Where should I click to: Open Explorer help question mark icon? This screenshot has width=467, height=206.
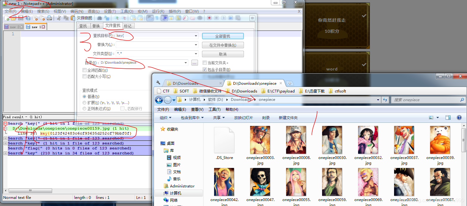[x=459, y=118]
